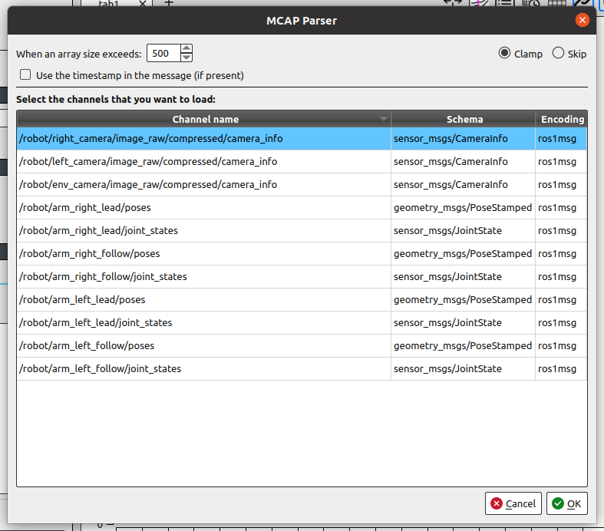Close the MCAP Parser dialog

coord(582,20)
